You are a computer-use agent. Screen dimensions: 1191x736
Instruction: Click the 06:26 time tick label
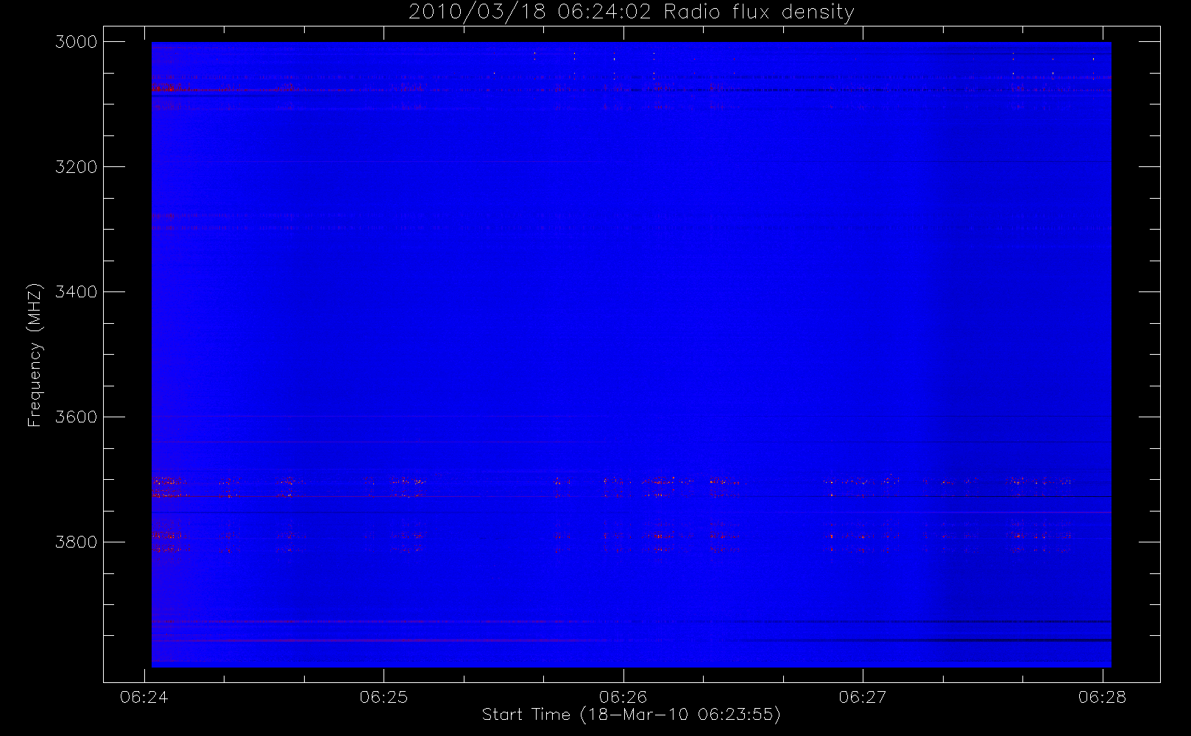(623, 697)
